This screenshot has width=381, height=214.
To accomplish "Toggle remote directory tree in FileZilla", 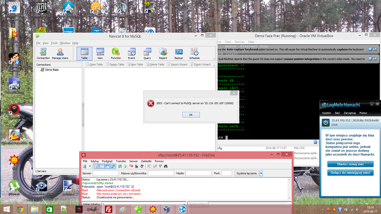I will click(x=107, y=166).
